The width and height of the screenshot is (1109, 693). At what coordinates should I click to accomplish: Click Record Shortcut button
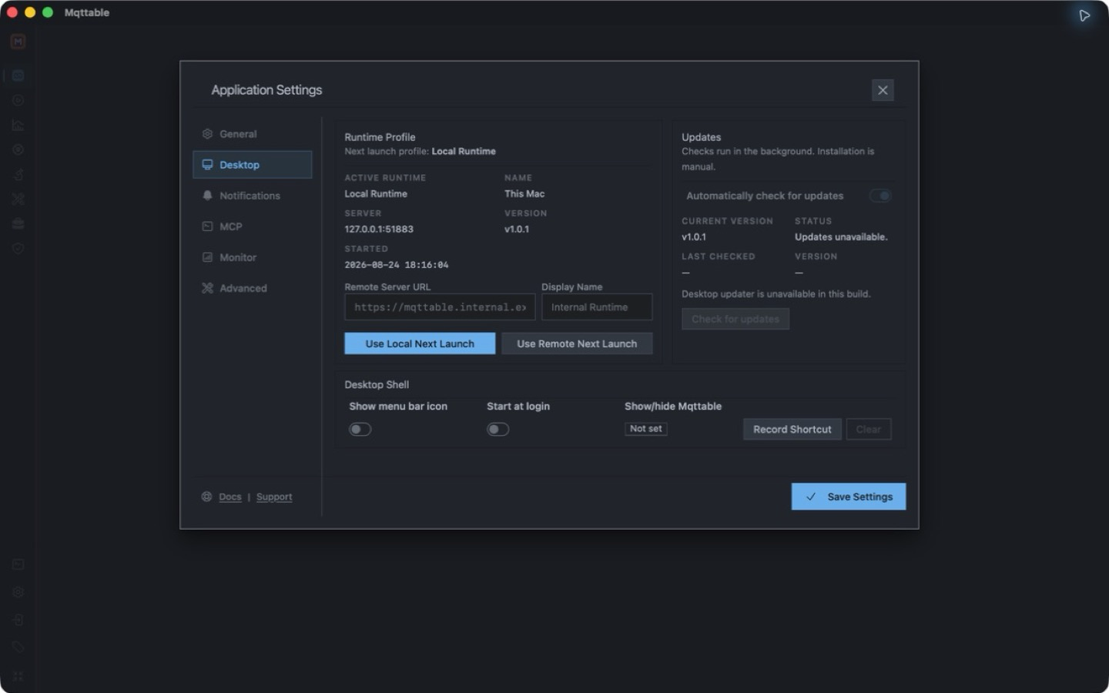pos(792,429)
